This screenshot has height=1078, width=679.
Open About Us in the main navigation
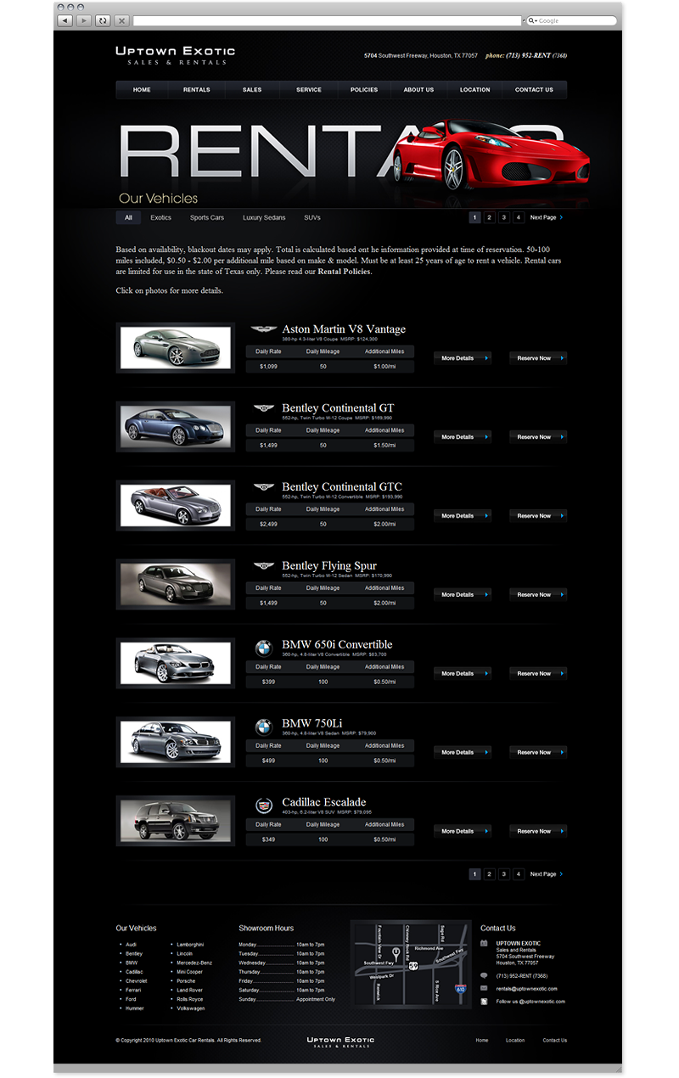(x=418, y=90)
